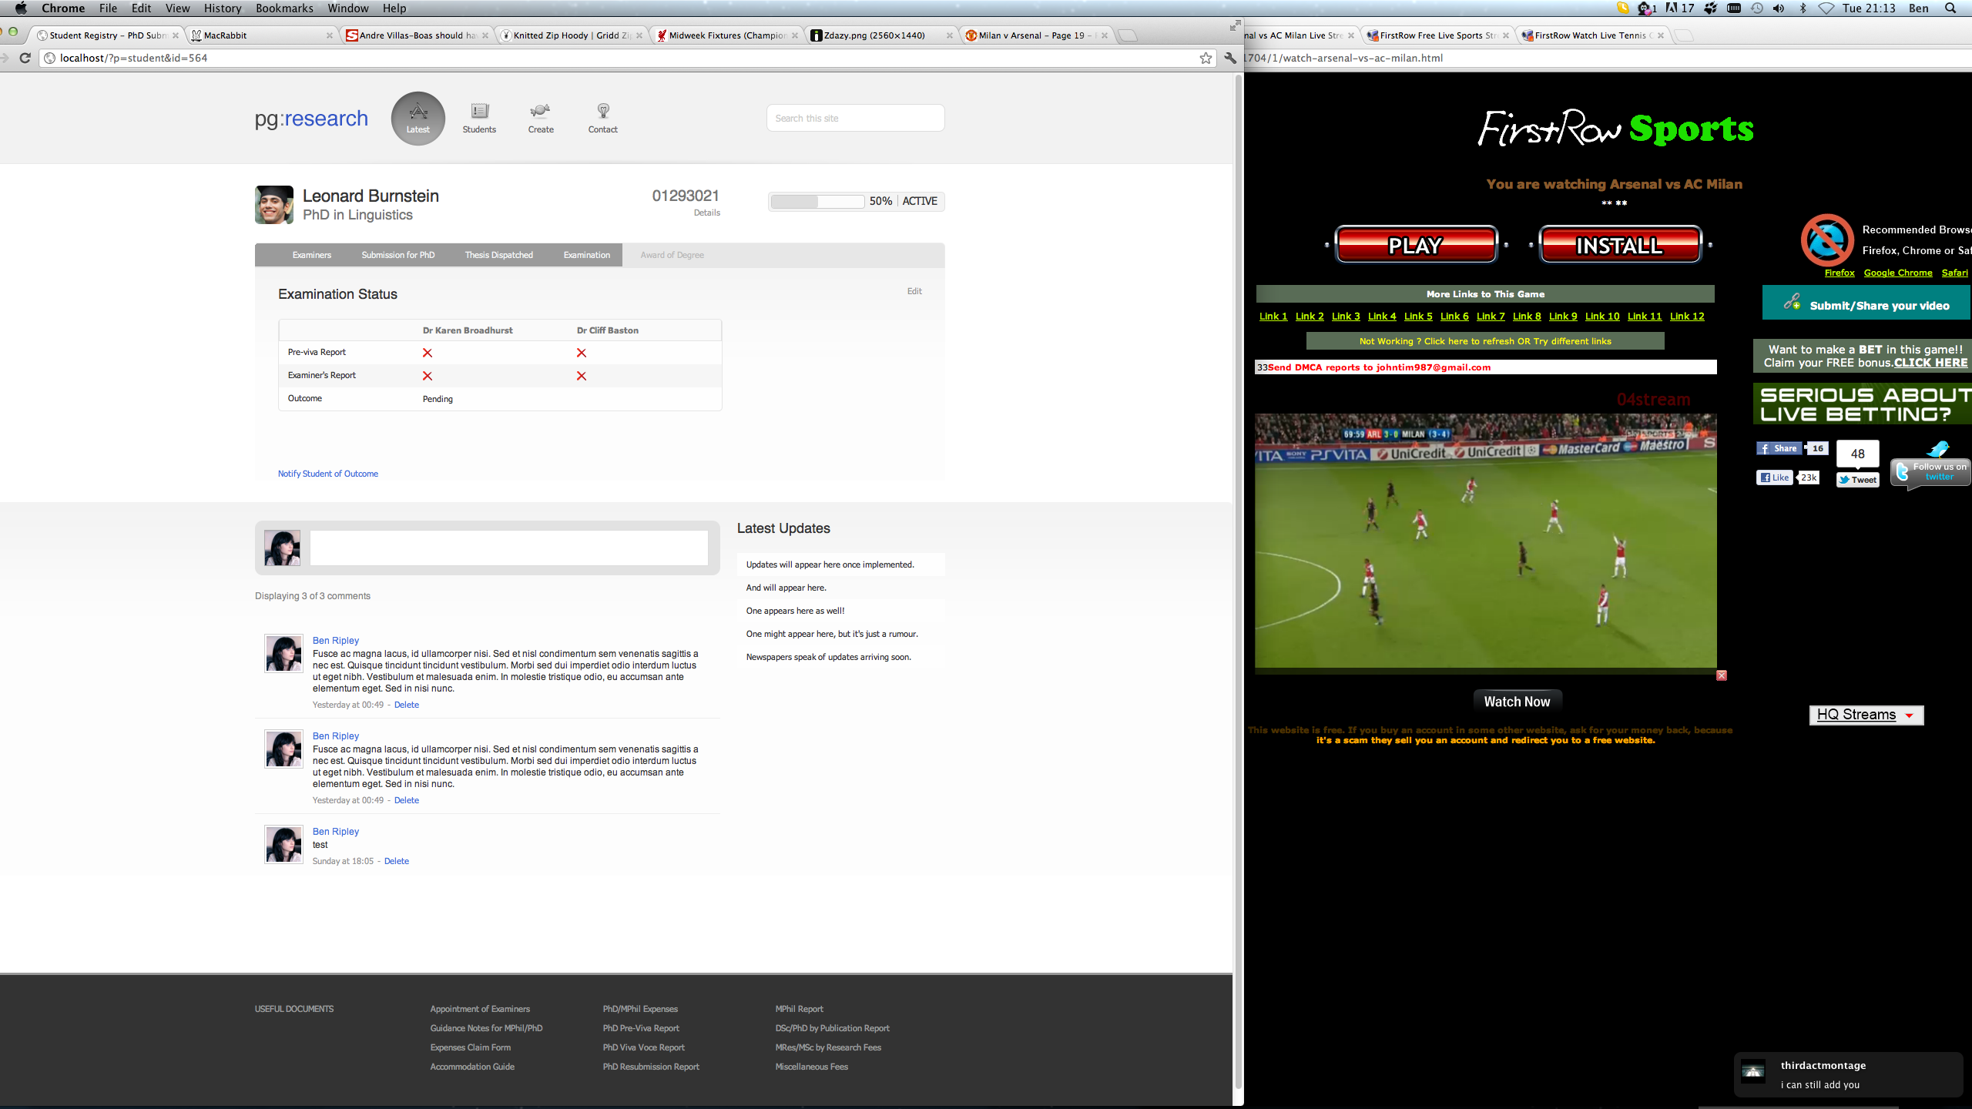This screenshot has height=1109, width=1972.
Task: Click the ACTIVE status label
Action: point(920,201)
